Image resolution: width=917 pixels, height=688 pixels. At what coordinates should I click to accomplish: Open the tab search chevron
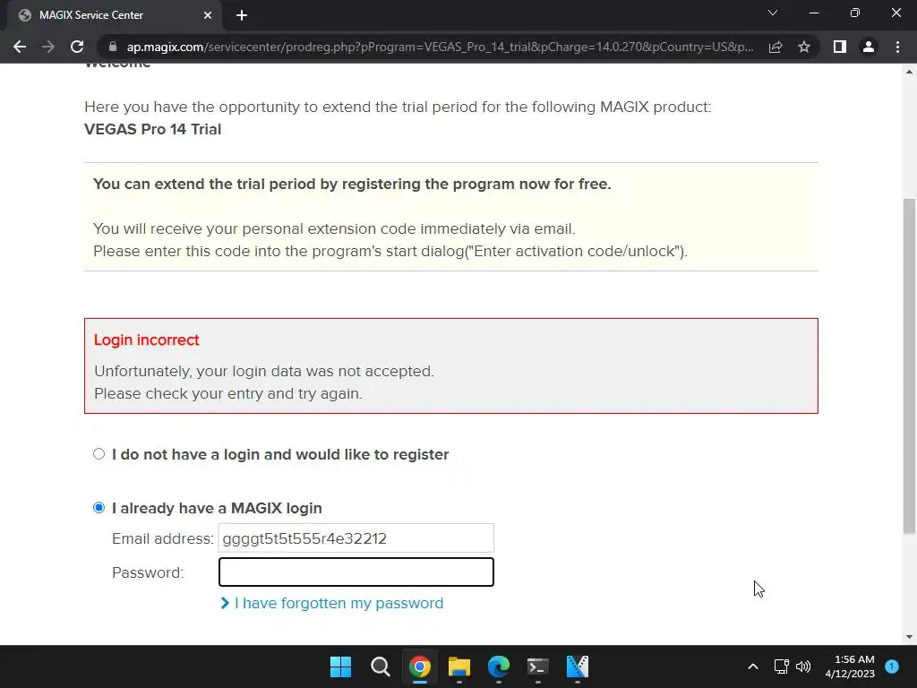[x=773, y=13]
